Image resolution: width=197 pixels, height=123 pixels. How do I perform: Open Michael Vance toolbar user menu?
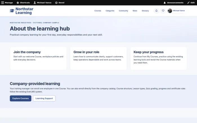pyautogui.click(x=42, y=3)
